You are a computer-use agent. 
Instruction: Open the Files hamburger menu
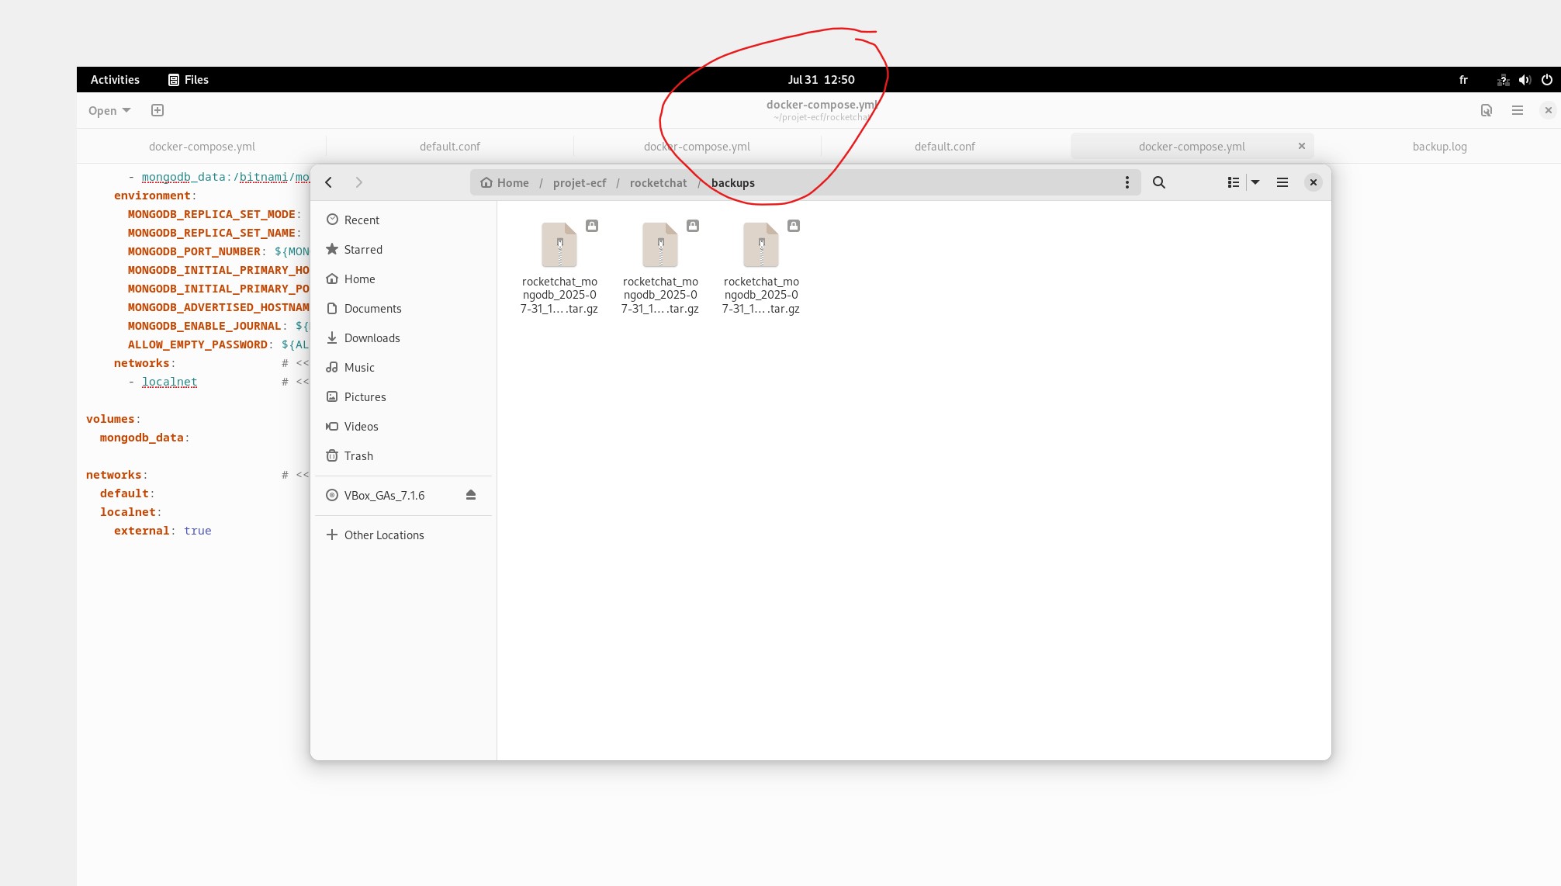1282,182
